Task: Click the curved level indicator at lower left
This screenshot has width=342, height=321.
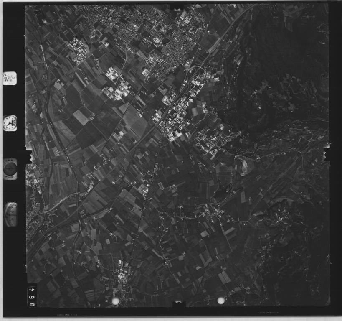Action: pos(10,214)
